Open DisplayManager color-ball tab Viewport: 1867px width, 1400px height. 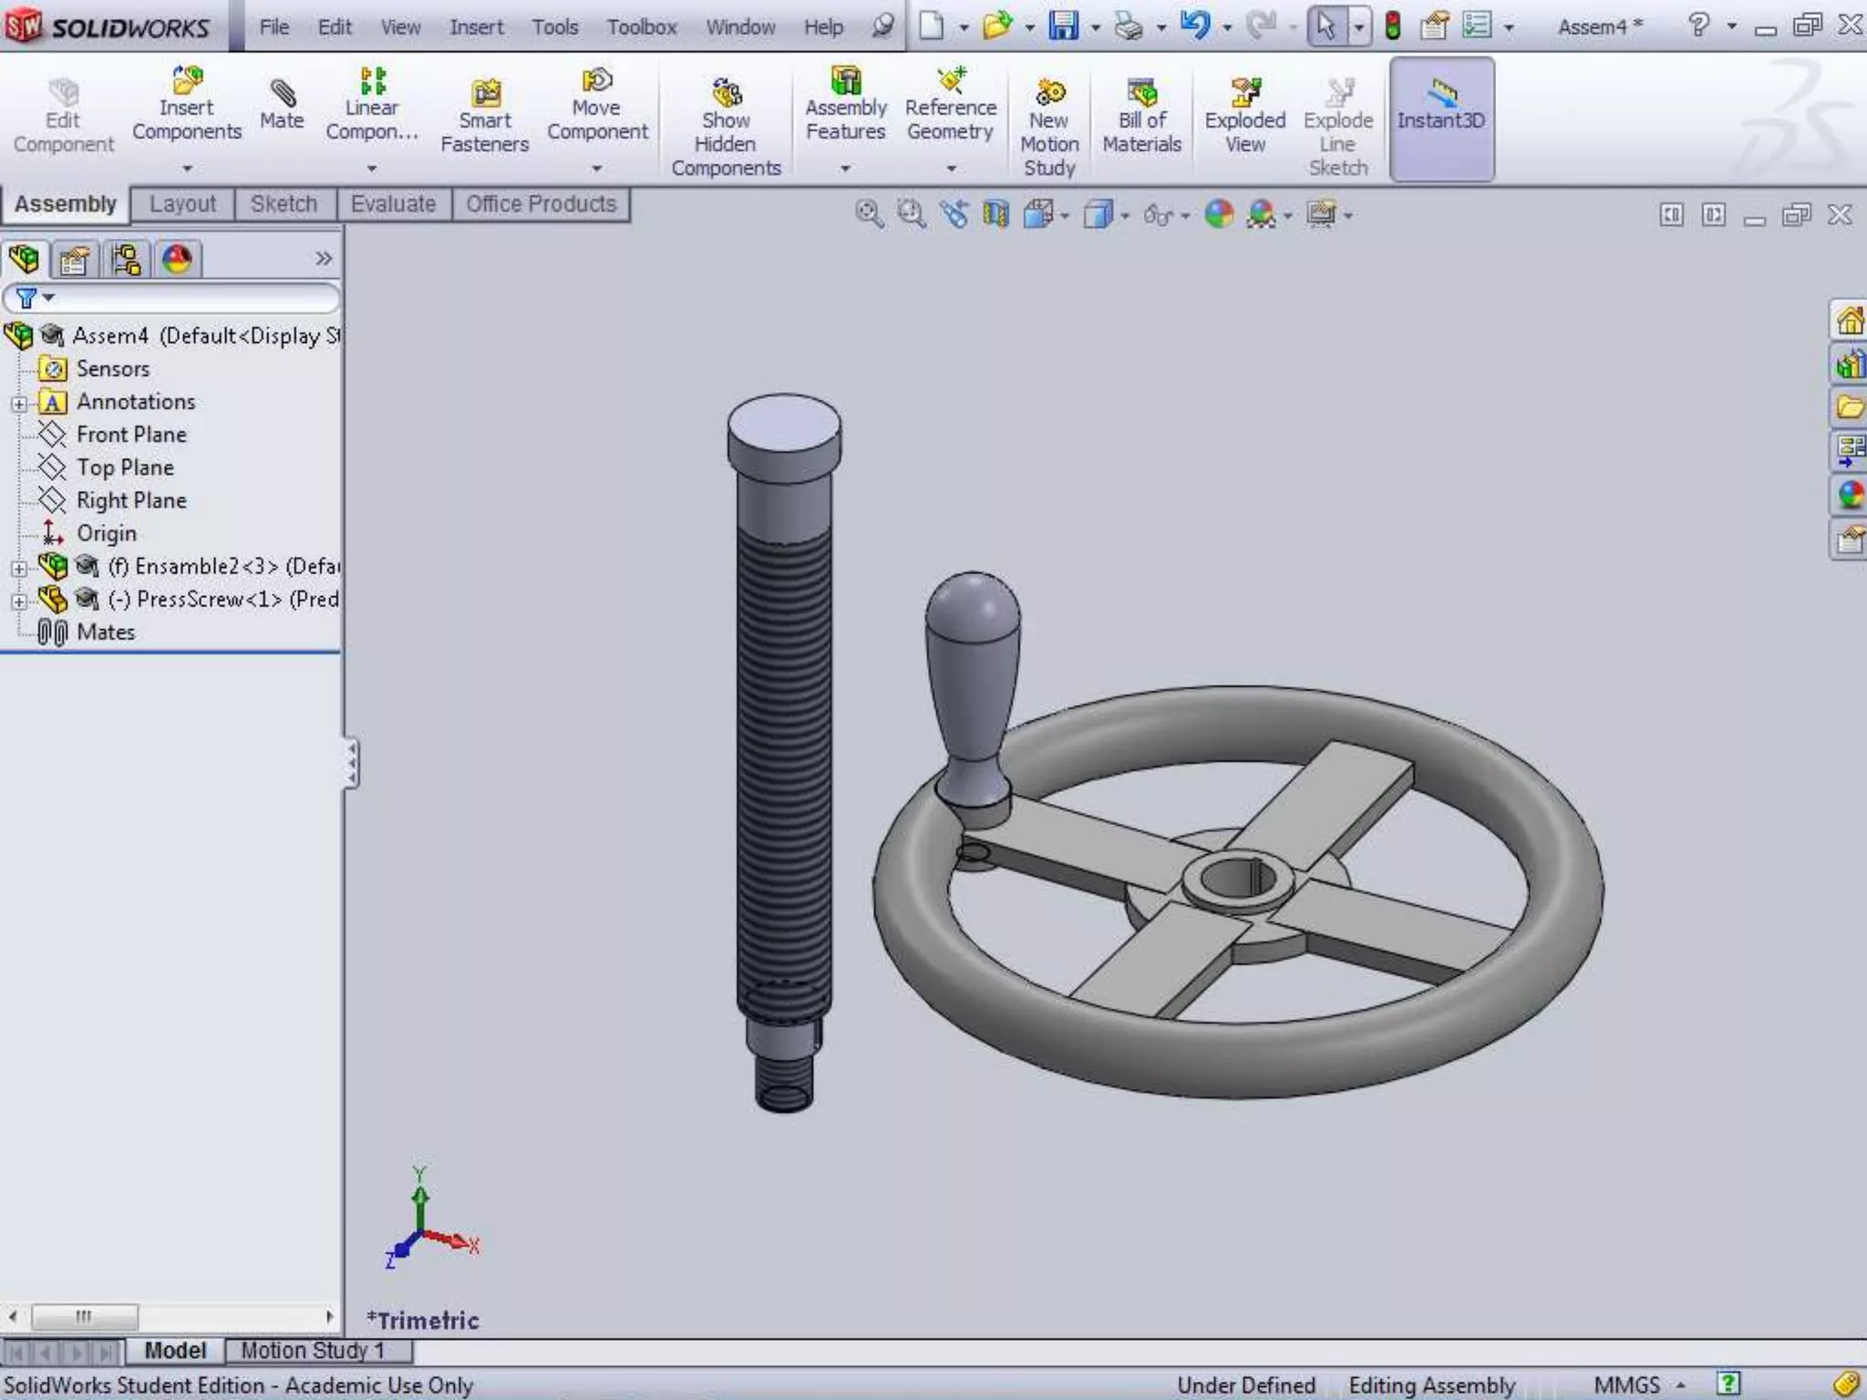(x=177, y=261)
